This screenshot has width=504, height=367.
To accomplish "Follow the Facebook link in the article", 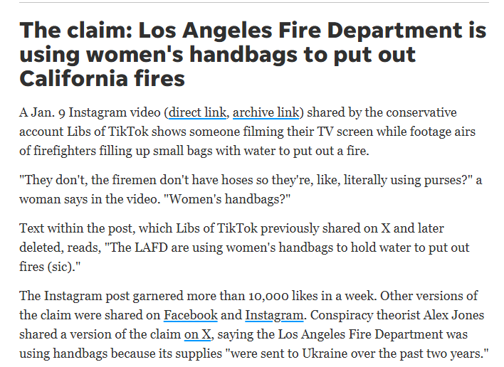I will pos(191,315).
